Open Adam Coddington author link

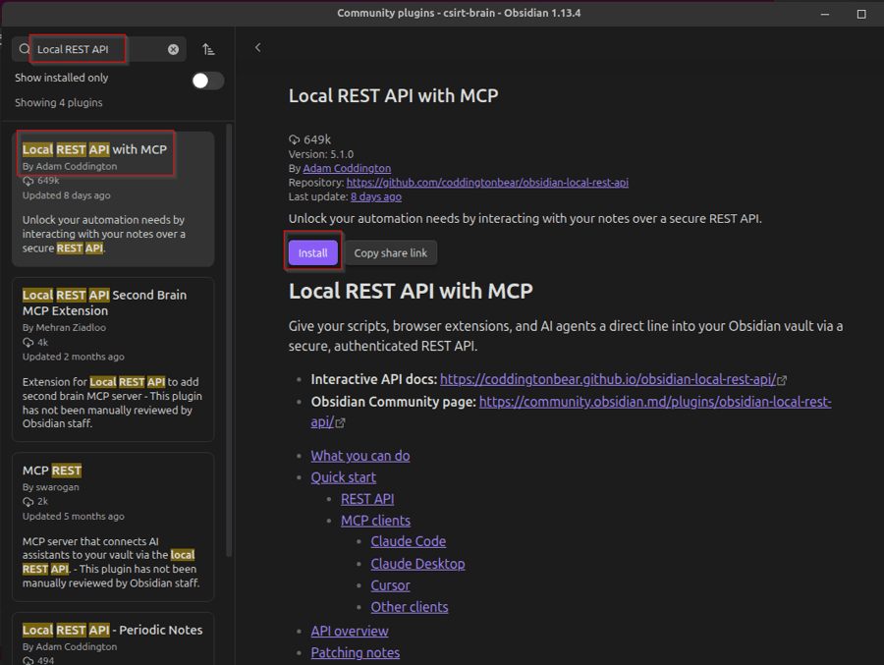click(347, 168)
